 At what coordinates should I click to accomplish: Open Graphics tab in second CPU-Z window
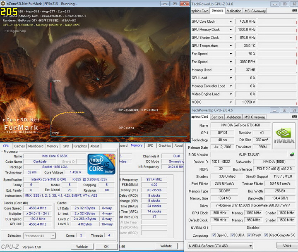(165, 145)
